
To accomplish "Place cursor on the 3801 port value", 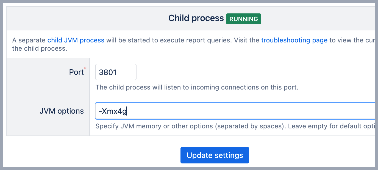I will tap(108, 72).
